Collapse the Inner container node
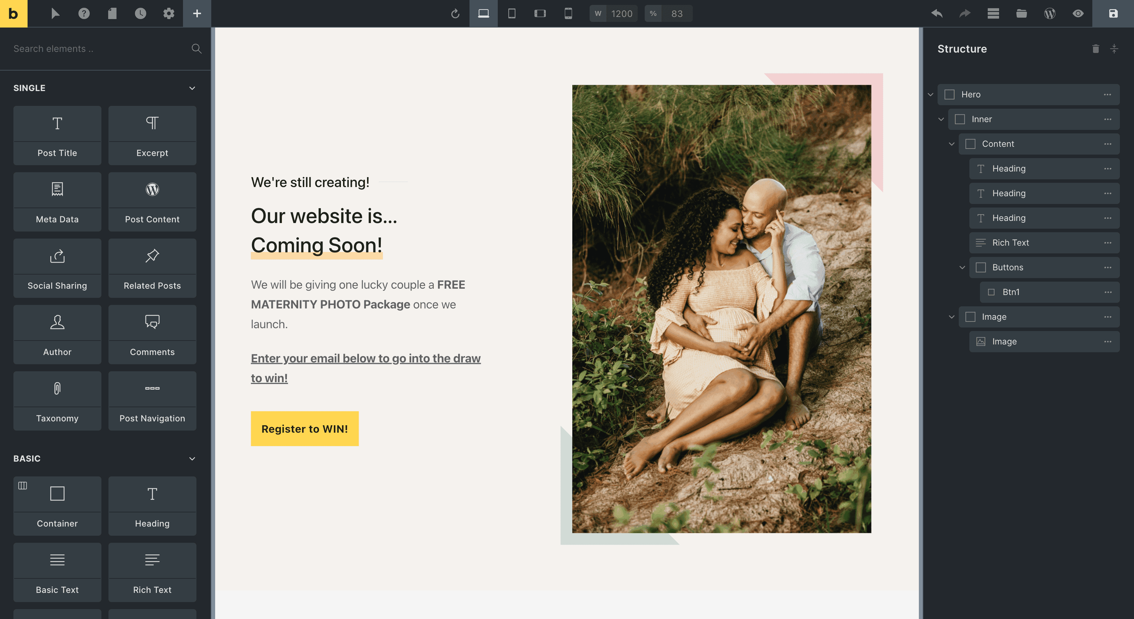Screen dimensions: 1134x619 pos(941,119)
